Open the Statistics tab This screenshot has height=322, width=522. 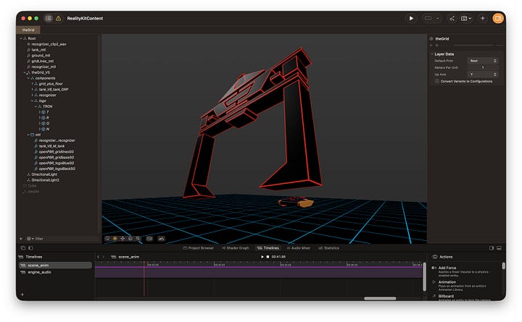[x=329, y=248]
